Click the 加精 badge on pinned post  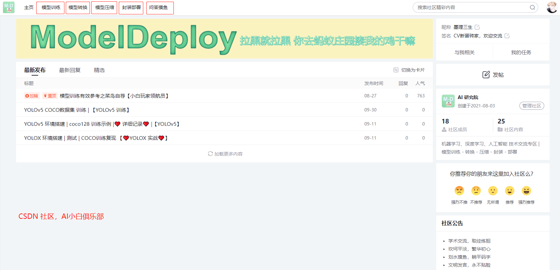[32, 96]
